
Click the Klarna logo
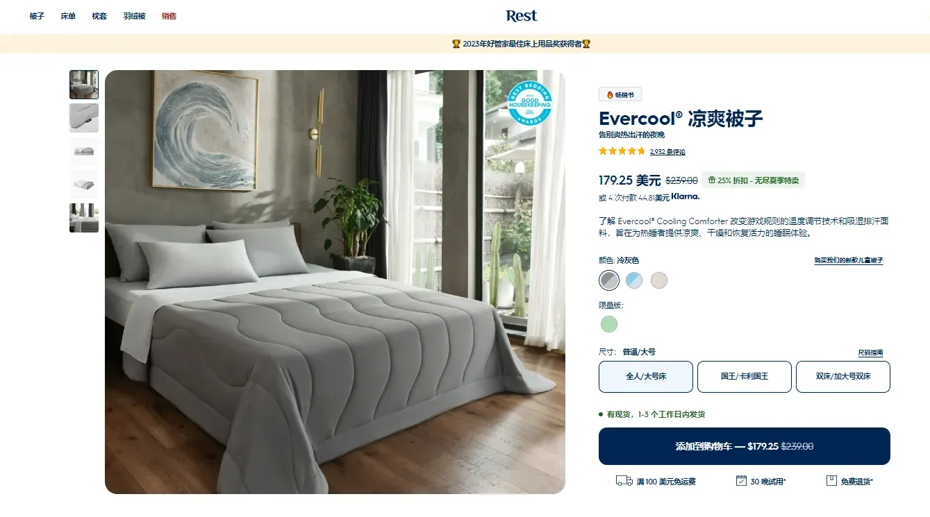(x=686, y=197)
